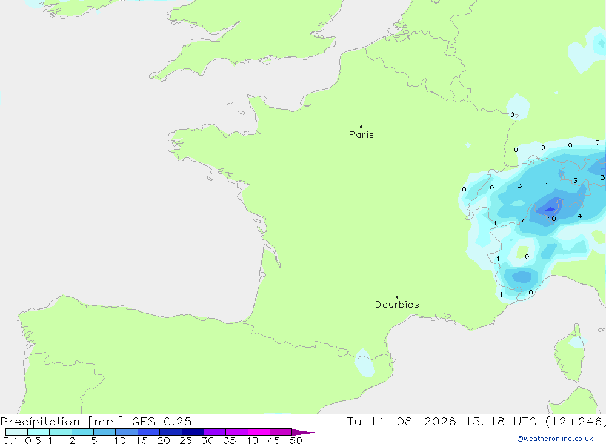Click the Dourbies location label
This screenshot has height=444, width=606.
click(x=397, y=305)
